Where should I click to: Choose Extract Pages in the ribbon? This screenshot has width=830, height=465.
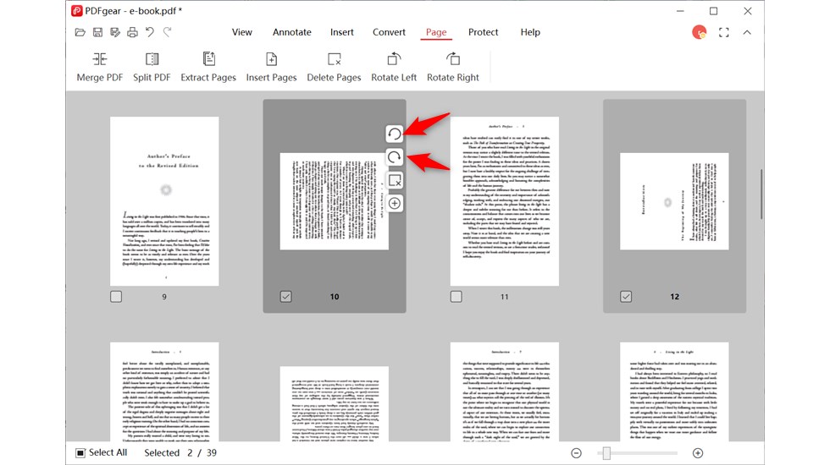(x=208, y=67)
